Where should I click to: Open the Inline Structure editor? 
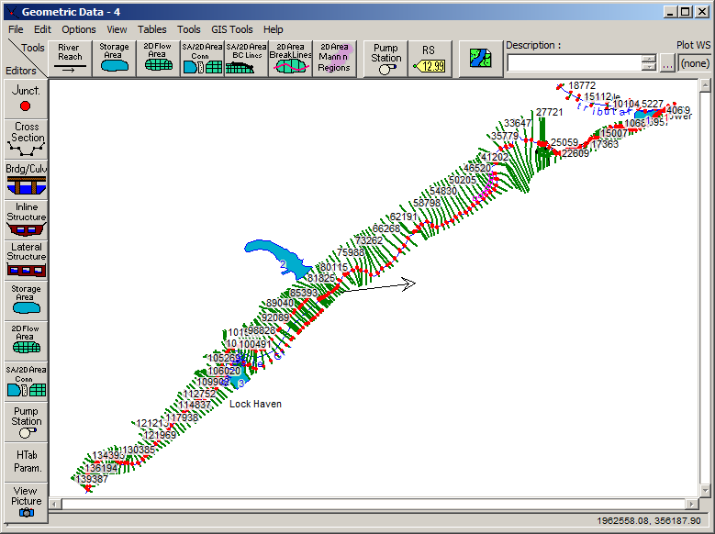click(x=26, y=219)
